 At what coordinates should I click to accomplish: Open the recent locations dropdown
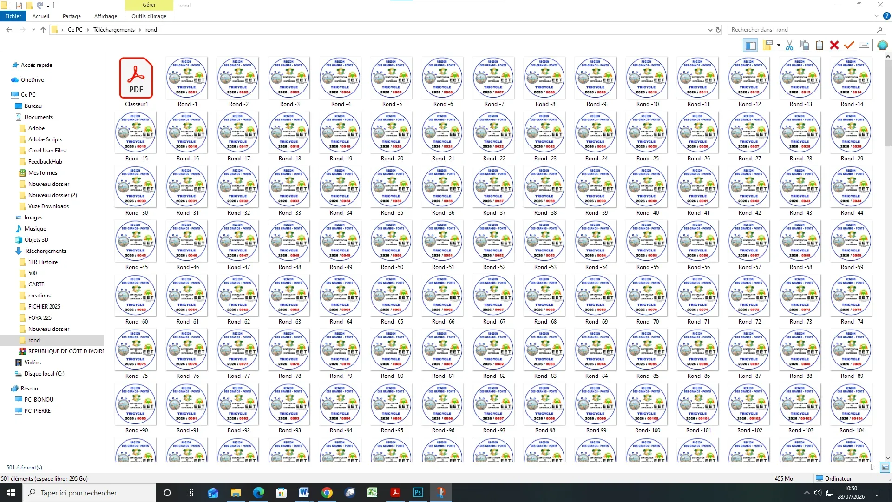(33, 30)
